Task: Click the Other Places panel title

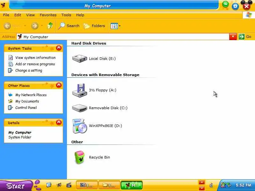Action: point(19,86)
